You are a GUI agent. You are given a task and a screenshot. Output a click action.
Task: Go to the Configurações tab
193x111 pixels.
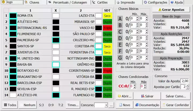[x=156, y=2]
